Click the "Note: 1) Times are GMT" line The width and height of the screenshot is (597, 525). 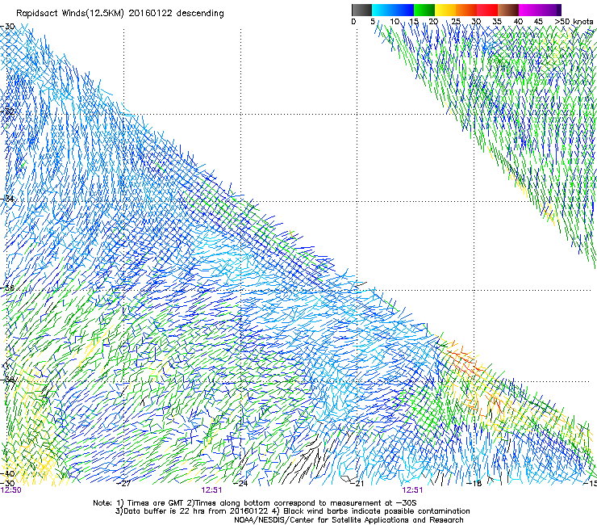click(x=255, y=503)
